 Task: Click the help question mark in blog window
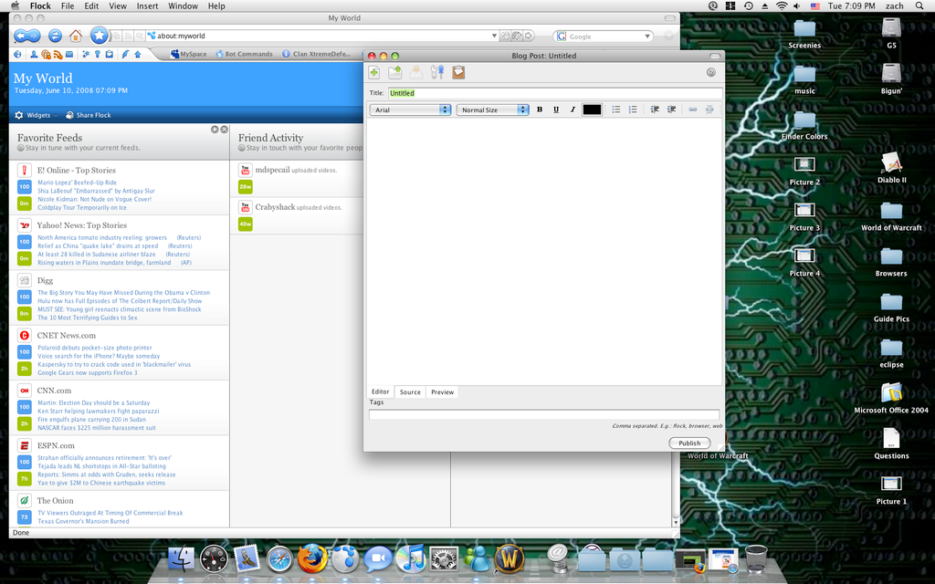pyautogui.click(x=710, y=72)
